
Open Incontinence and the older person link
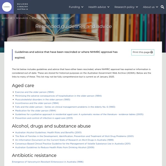pyautogui.click(x=37, y=103)
